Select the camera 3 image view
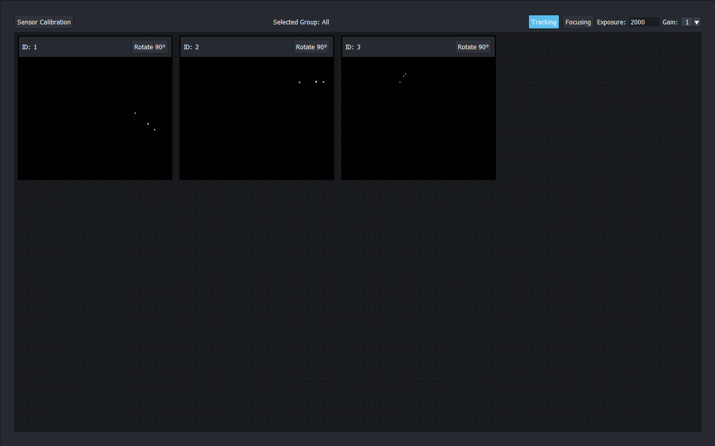This screenshot has height=446, width=715. [419, 118]
